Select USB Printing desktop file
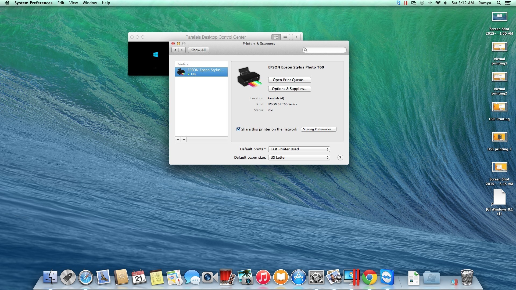516x290 pixels. click(499, 111)
